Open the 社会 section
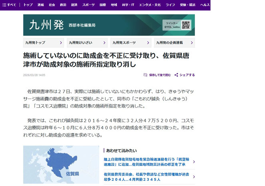This screenshot has height=186, width=265. 52,5
